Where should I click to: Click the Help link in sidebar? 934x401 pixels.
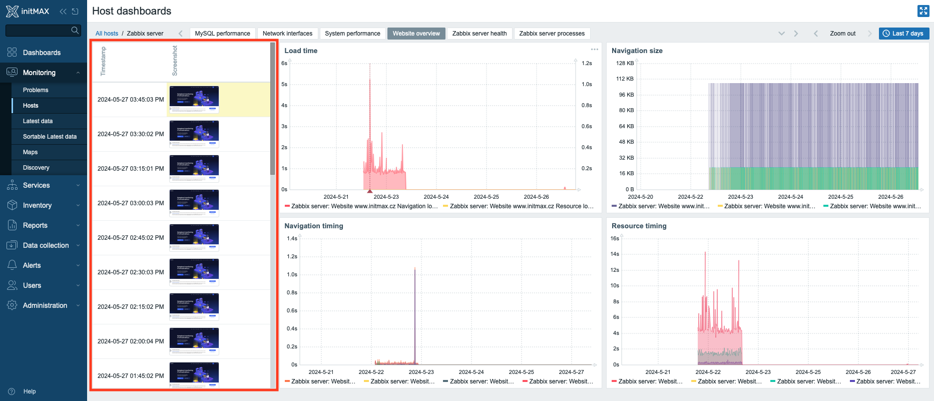coord(30,391)
